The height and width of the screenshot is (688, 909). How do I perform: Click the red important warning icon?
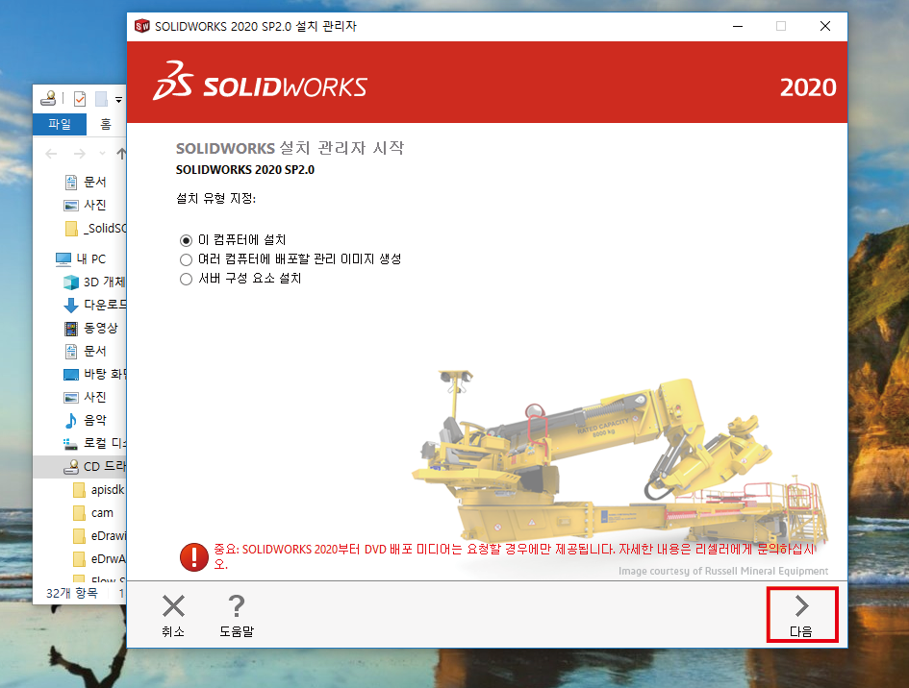(194, 557)
